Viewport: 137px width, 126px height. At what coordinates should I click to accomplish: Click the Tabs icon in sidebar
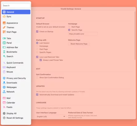(x=4, y=38)
